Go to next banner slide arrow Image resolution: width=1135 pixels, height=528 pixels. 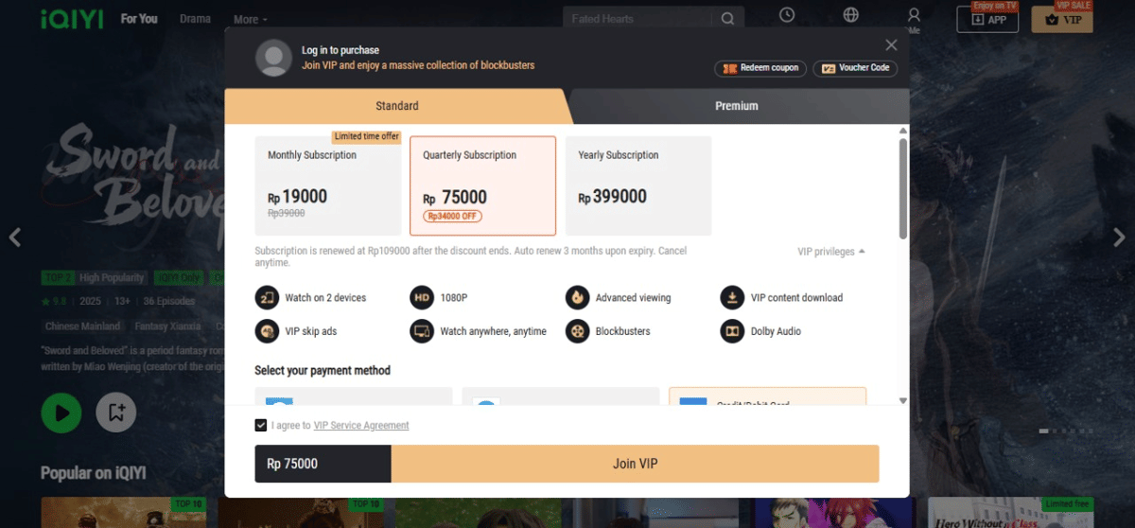click(x=1120, y=237)
